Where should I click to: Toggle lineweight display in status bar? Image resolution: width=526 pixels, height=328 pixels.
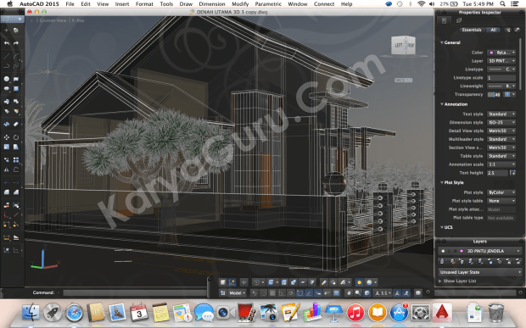[x=327, y=293]
